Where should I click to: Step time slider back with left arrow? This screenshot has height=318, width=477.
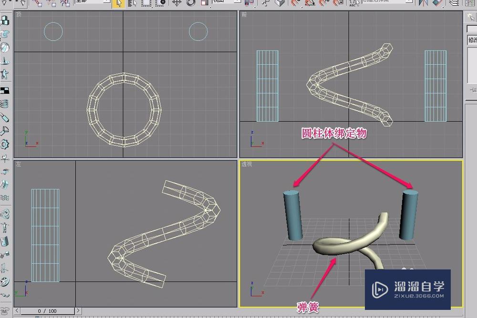point(17,311)
